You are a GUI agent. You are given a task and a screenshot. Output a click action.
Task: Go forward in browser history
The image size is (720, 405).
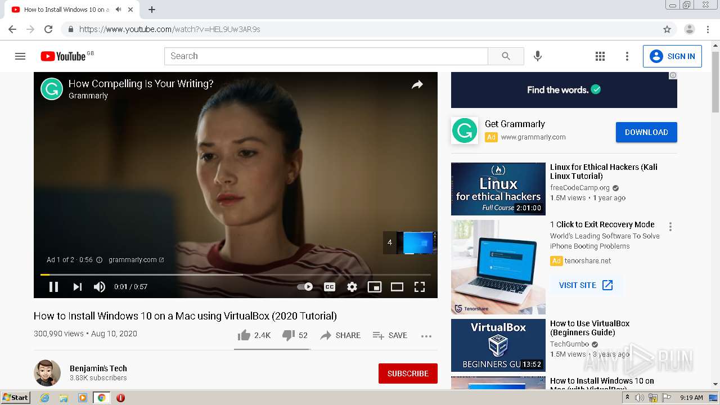click(x=30, y=29)
